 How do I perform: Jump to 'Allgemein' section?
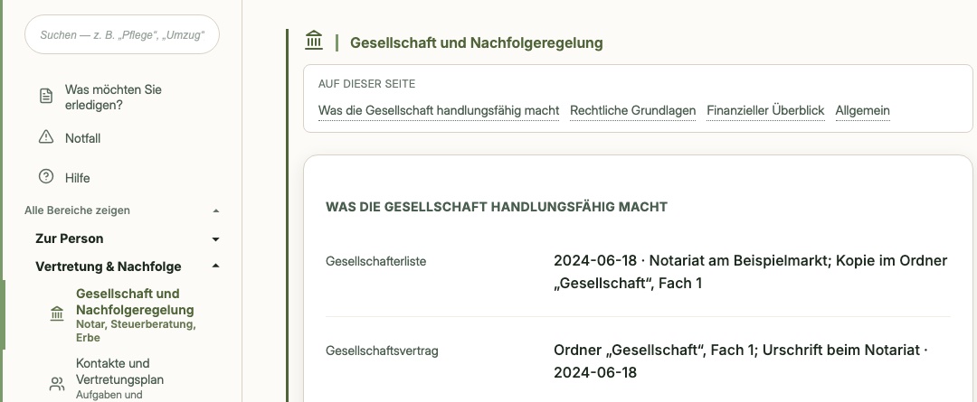coord(862,111)
